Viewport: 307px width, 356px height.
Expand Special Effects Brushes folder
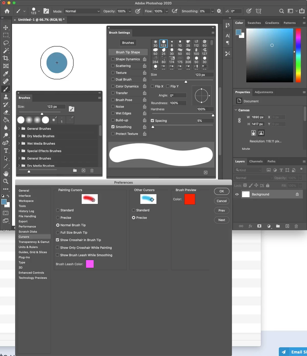(x=19, y=151)
